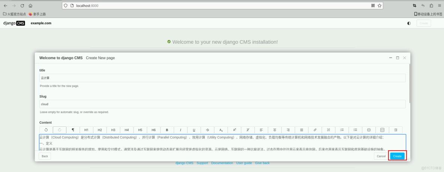Justify the text alignment

coord(301,130)
